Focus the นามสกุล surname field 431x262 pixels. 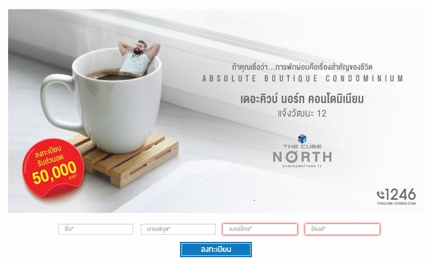point(178,229)
